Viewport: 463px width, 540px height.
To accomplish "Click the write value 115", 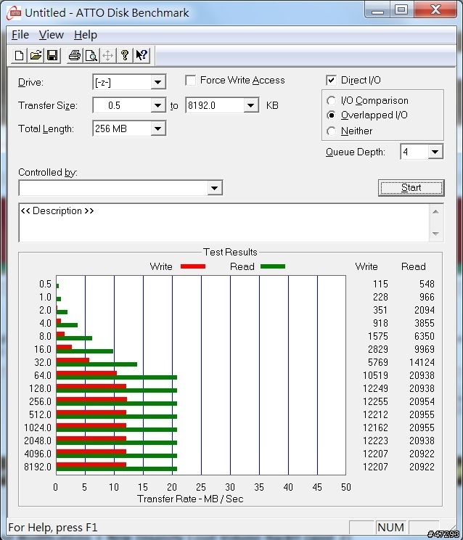I will (380, 284).
